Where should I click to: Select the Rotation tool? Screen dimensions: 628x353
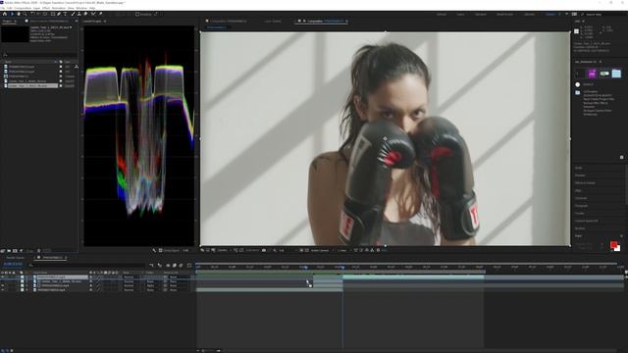click(x=32, y=14)
